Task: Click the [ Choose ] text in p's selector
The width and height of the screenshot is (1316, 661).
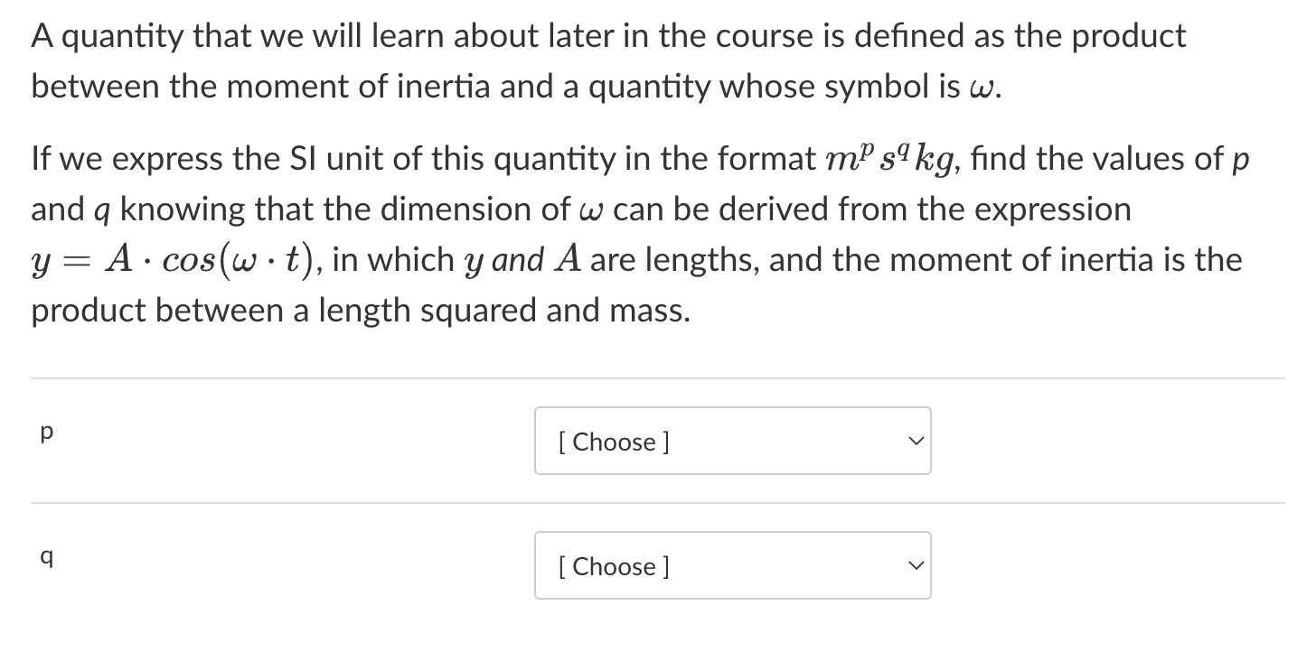Action: (x=612, y=442)
